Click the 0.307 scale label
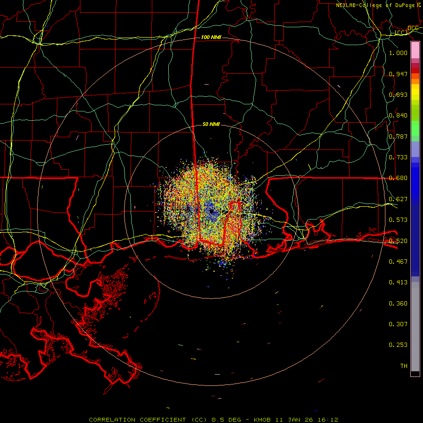 pyautogui.click(x=398, y=324)
